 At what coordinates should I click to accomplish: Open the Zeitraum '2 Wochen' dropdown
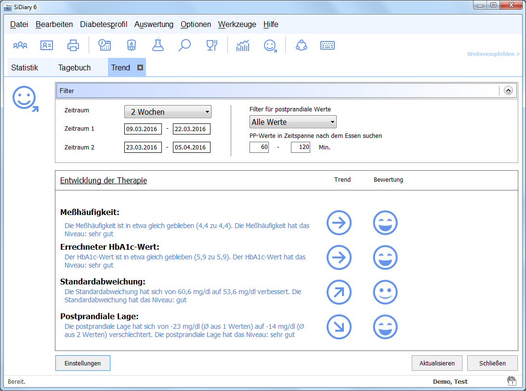[168, 112]
